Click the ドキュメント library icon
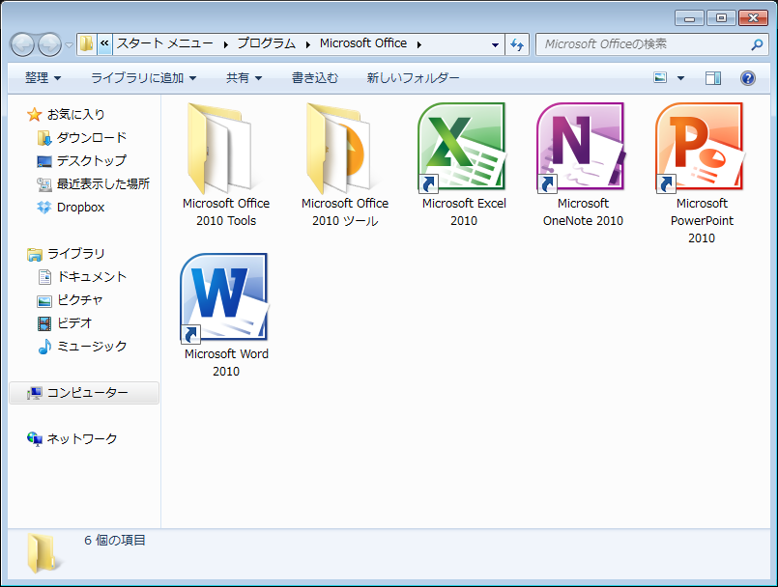Viewport: 778px width, 587px height. pyautogui.click(x=44, y=277)
